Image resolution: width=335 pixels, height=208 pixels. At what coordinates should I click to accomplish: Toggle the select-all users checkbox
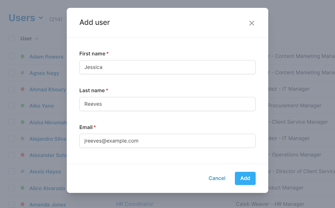click(x=12, y=39)
